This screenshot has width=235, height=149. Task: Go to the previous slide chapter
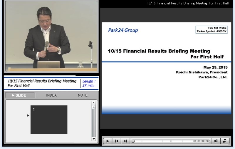tap(117, 141)
